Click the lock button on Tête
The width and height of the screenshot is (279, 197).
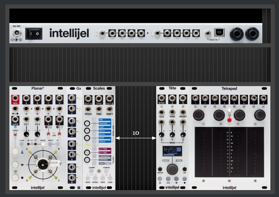(160, 179)
